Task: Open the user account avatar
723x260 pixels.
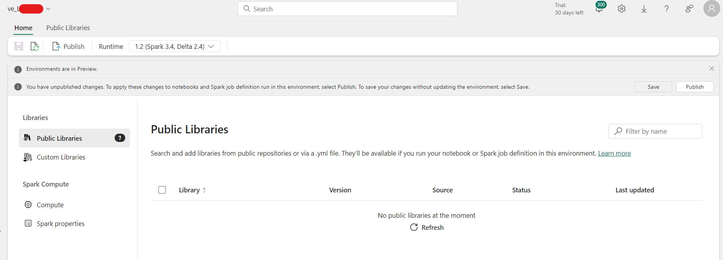Action: (712, 9)
